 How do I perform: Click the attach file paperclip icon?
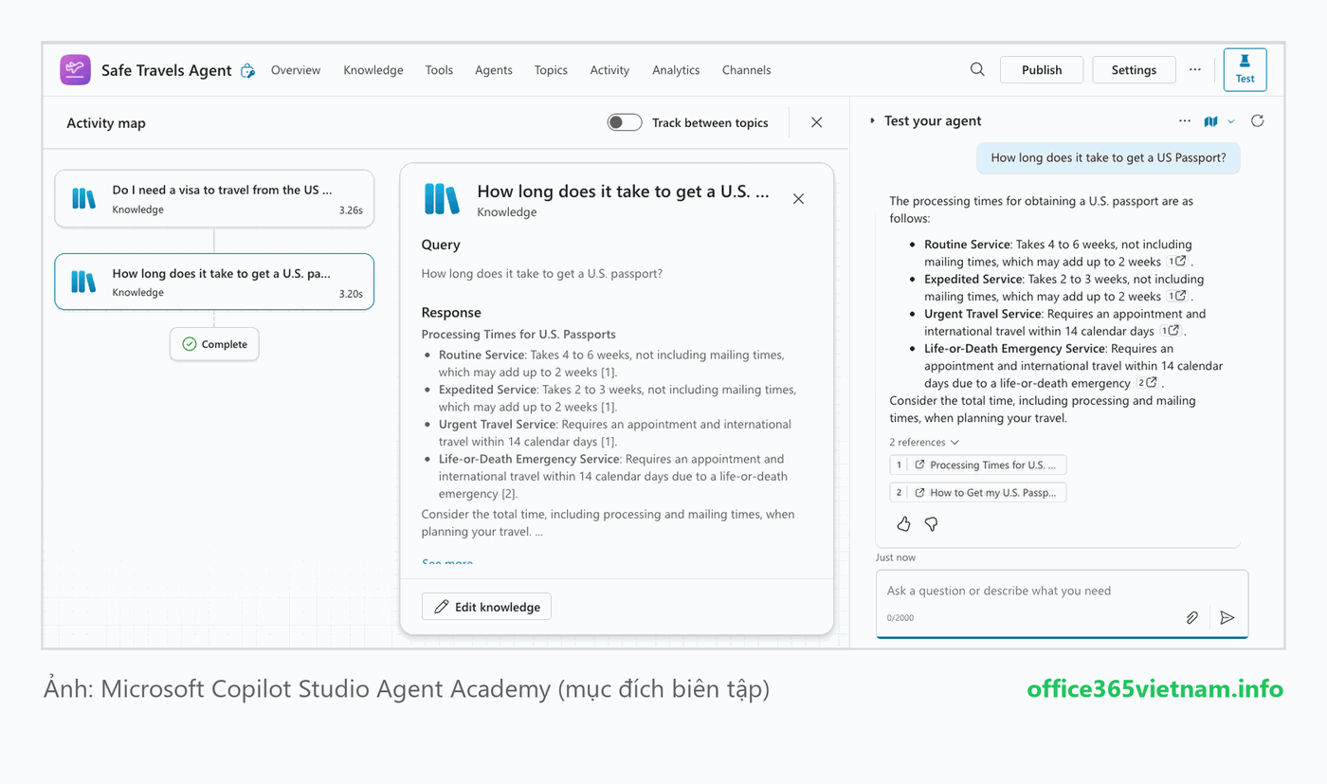click(1192, 618)
